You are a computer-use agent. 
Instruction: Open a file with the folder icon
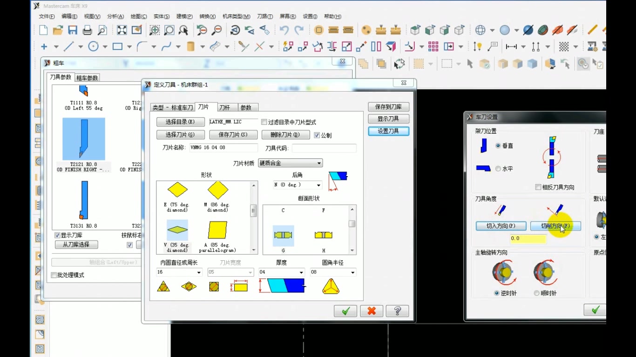click(58, 31)
